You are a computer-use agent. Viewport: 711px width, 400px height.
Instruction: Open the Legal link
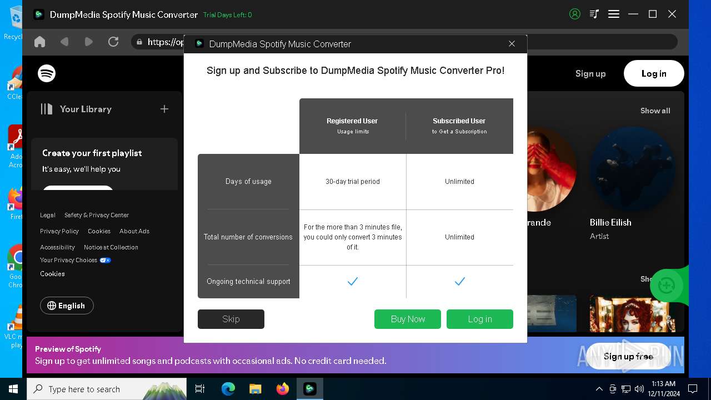[x=48, y=215]
